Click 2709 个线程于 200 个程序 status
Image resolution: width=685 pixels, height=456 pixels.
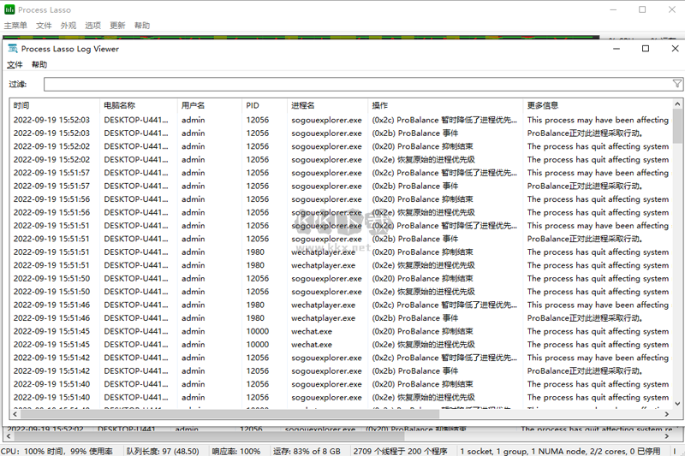(x=401, y=451)
